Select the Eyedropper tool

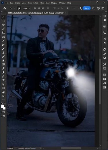(3, 41)
